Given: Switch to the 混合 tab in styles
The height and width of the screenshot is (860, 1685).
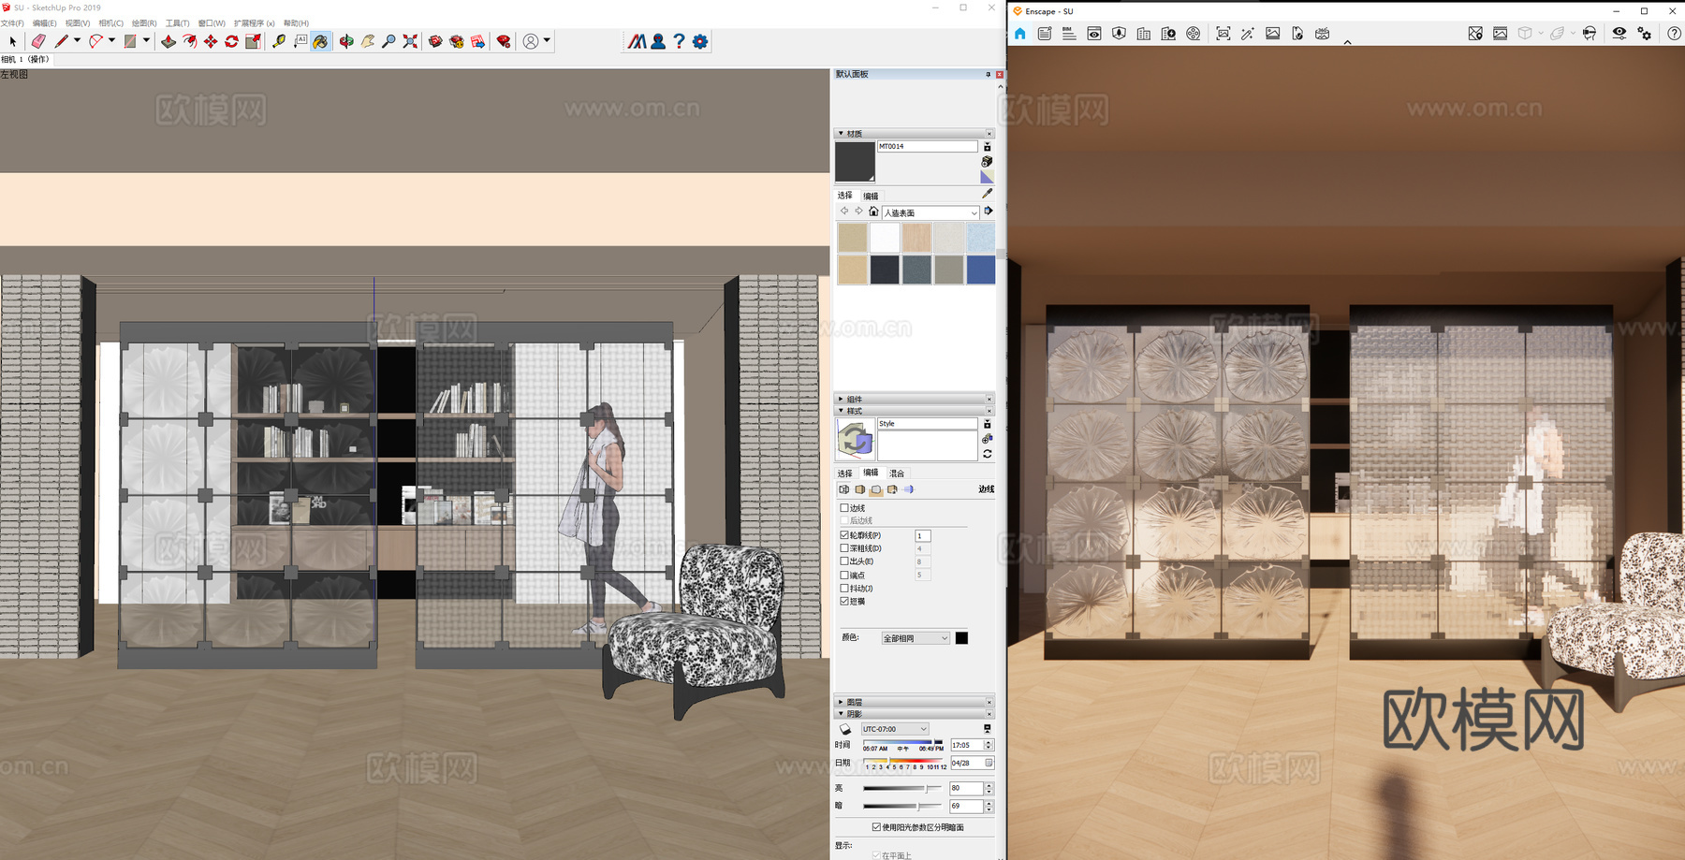Looking at the screenshot, I should [x=897, y=474].
